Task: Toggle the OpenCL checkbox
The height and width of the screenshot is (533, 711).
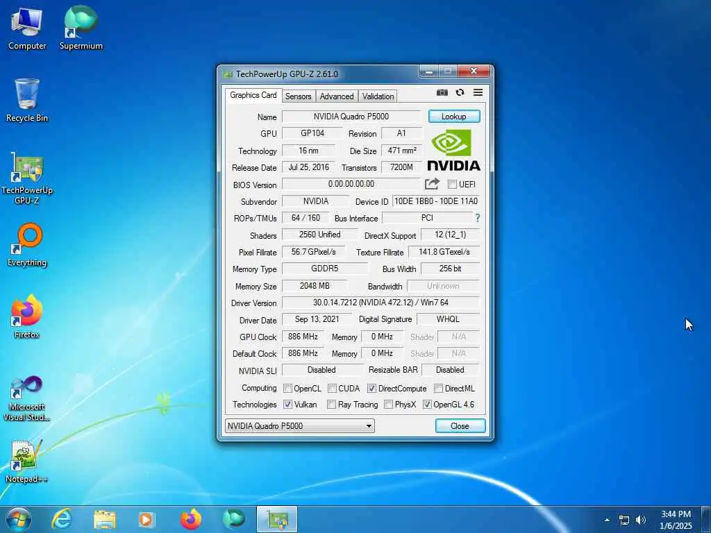Action: [x=287, y=389]
